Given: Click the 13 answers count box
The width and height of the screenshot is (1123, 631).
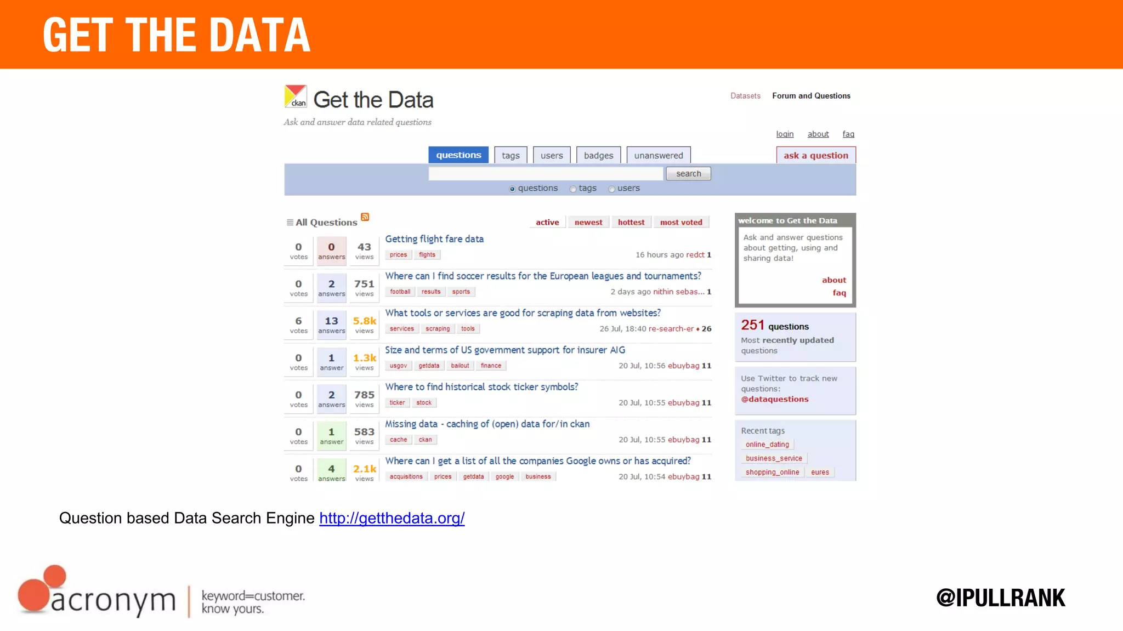Looking at the screenshot, I should (x=332, y=325).
